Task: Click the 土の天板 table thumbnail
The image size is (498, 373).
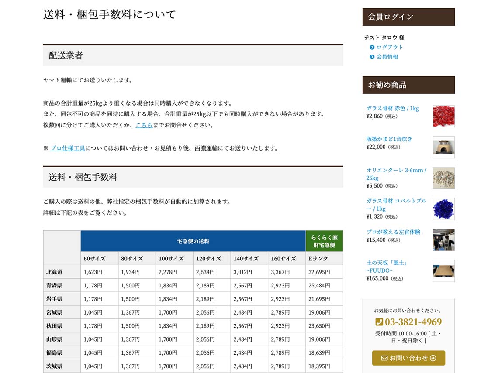Action: 443,271
